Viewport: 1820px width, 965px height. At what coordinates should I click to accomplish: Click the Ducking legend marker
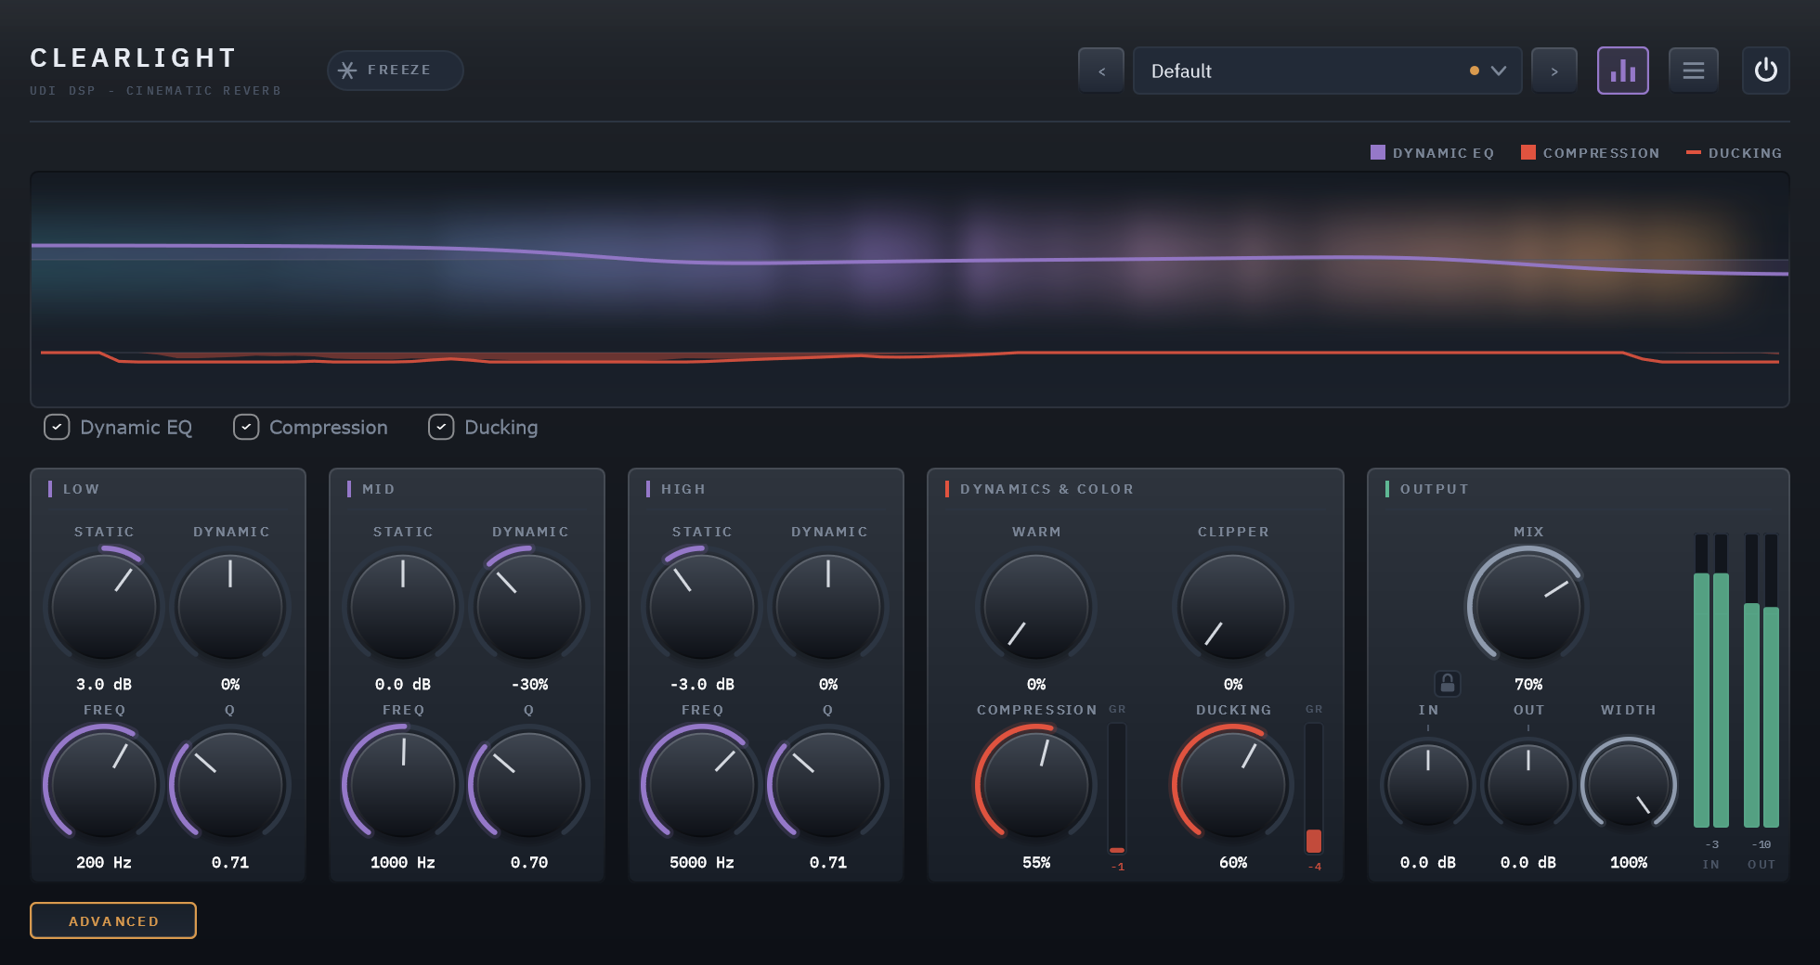tap(1694, 152)
